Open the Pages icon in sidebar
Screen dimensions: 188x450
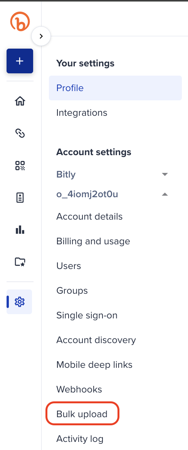coord(20,198)
